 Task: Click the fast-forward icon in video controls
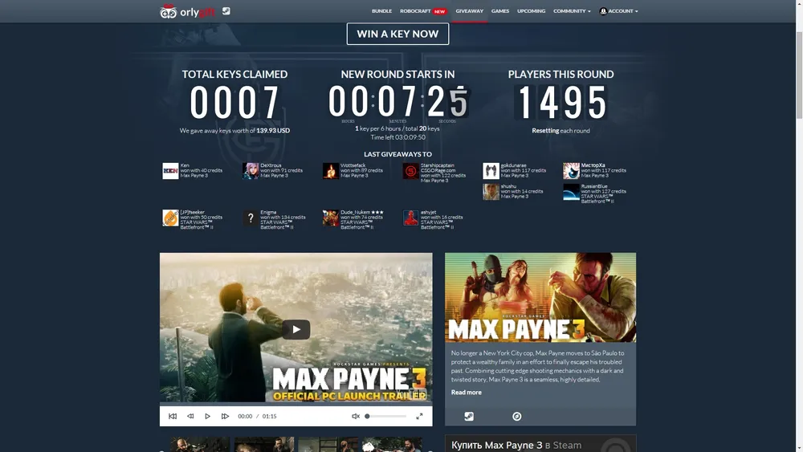click(225, 417)
